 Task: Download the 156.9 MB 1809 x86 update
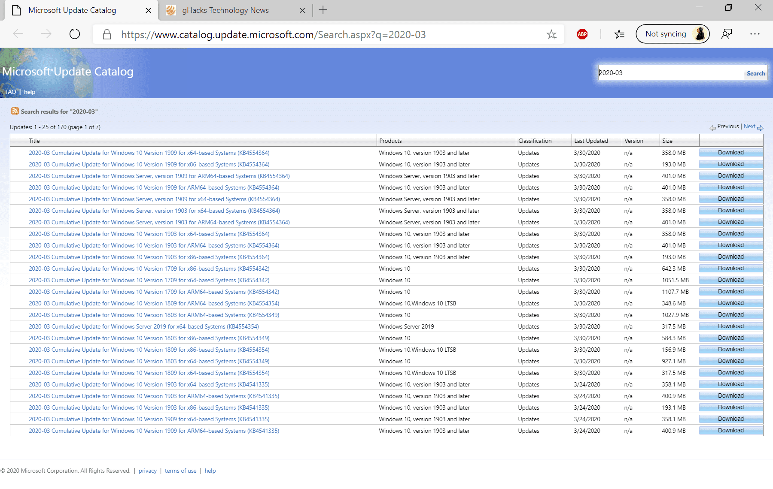click(731, 349)
